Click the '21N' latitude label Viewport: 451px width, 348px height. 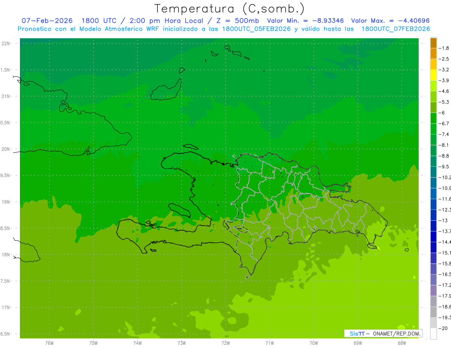pyautogui.click(x=6, y=96)
